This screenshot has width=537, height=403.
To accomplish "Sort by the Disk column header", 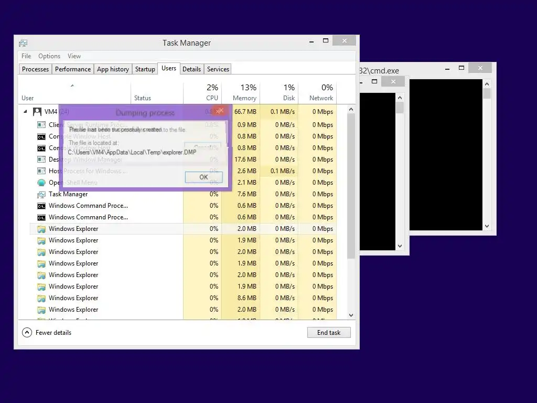I will [x=279, y=93].
